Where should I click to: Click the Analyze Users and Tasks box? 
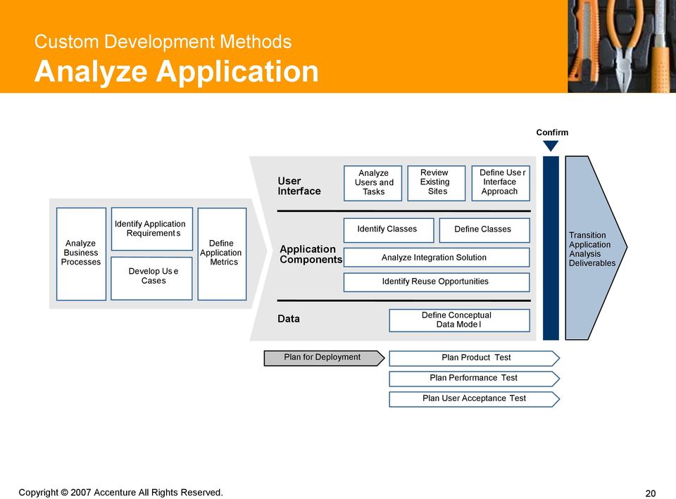(x=373, y=183)
